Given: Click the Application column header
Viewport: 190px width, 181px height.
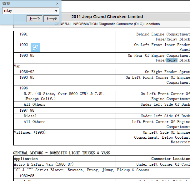Looking at the screenshot, I should (x=26, y=159).
